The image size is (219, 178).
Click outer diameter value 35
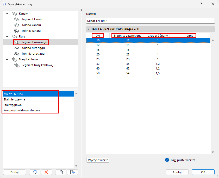[x=128, y=64]
